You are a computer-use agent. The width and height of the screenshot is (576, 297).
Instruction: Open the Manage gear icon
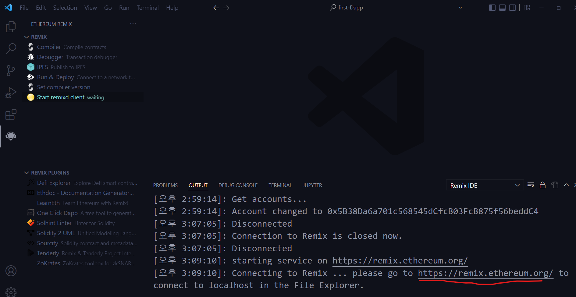tap(11, 292)
